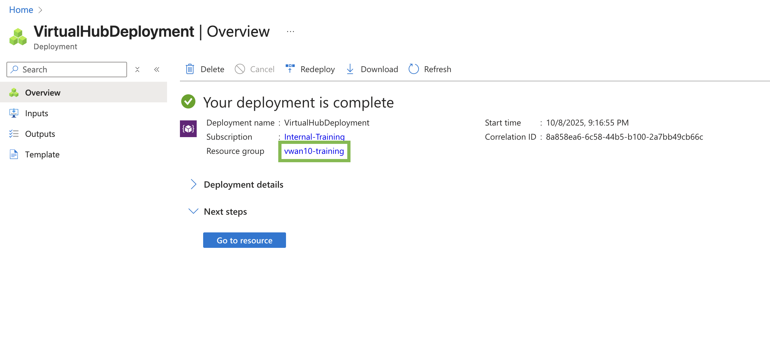Open the Internal-Training subscription link
The image size is (770, 356).
coord(314,137)
